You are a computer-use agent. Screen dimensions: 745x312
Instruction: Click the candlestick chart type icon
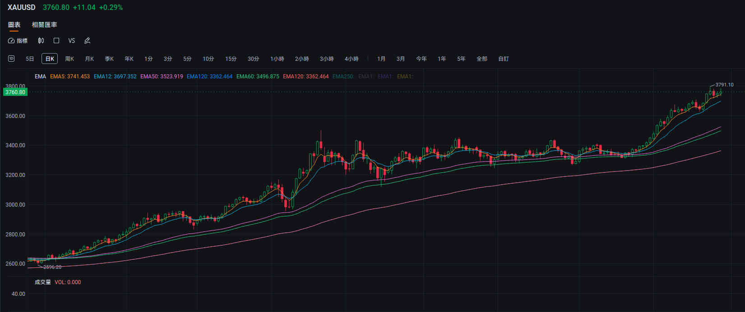pyautogui.click(x=41, y=41)
